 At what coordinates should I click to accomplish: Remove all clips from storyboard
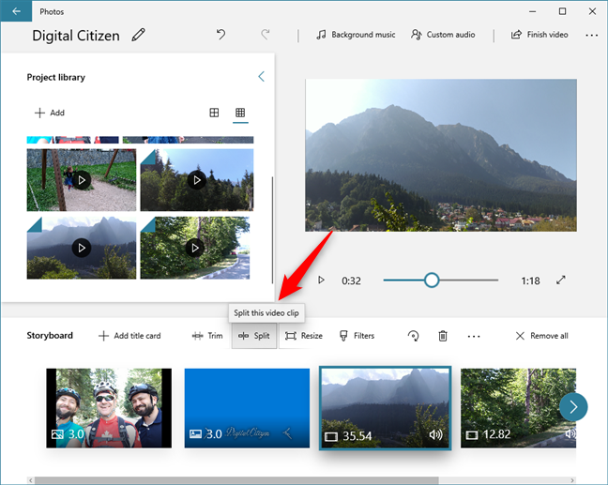point(541,336)
